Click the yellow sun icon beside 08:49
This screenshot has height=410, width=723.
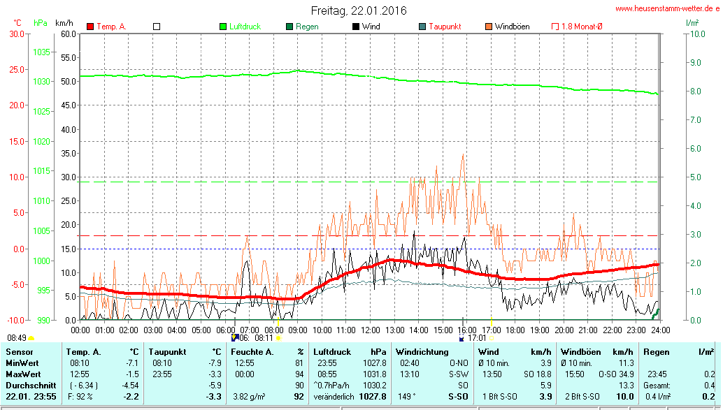(x=31, y=338)
